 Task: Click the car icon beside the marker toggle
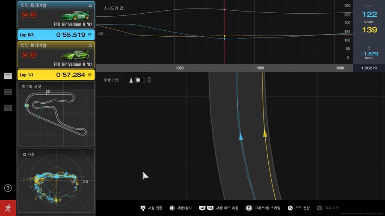(149, 80)
